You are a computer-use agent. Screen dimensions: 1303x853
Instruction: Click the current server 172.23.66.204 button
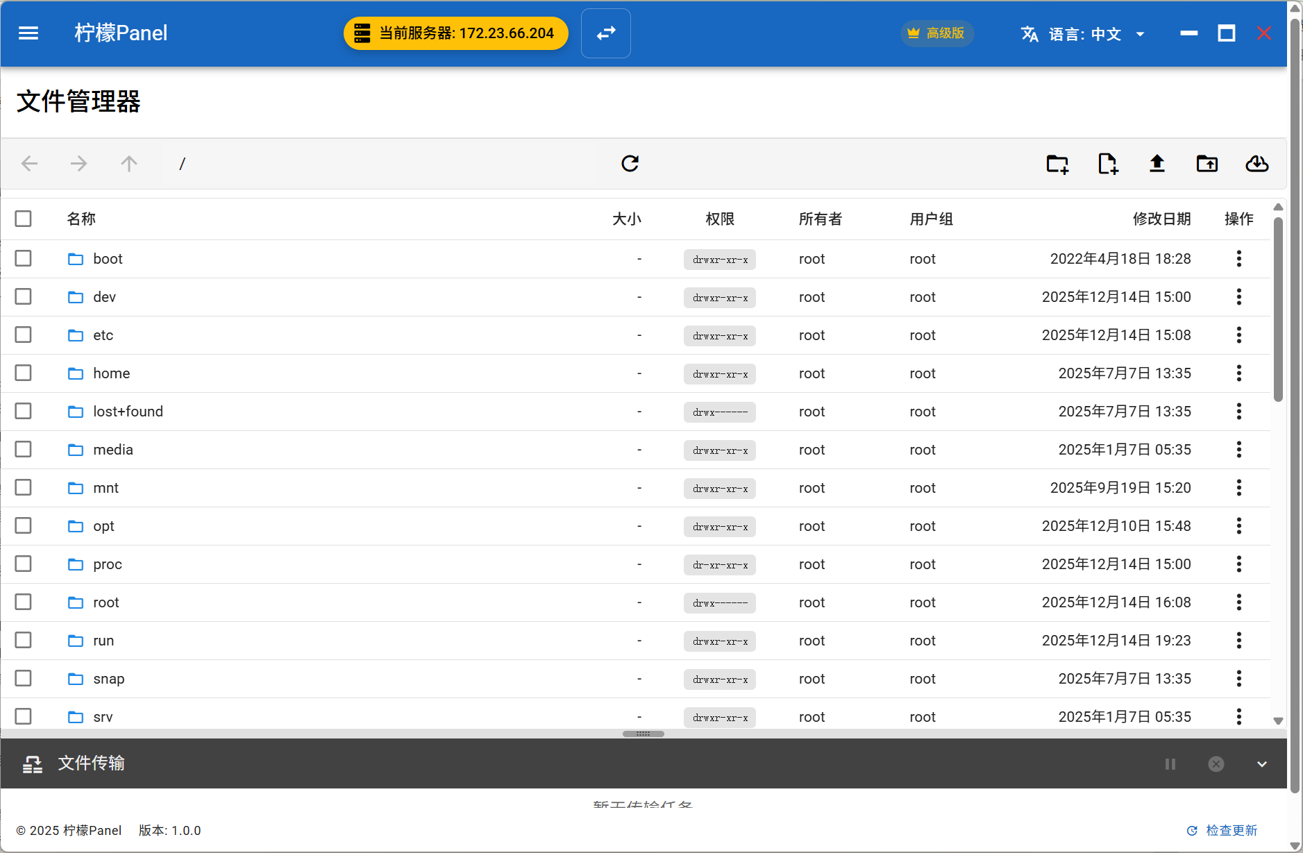tap(456, 33)
